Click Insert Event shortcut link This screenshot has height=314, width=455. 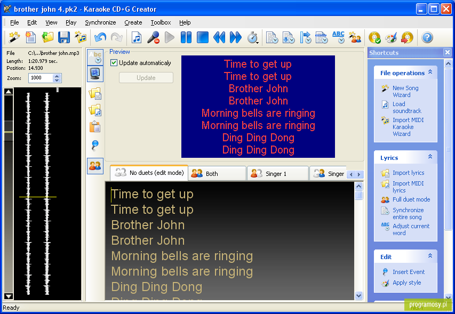[409, 272]
